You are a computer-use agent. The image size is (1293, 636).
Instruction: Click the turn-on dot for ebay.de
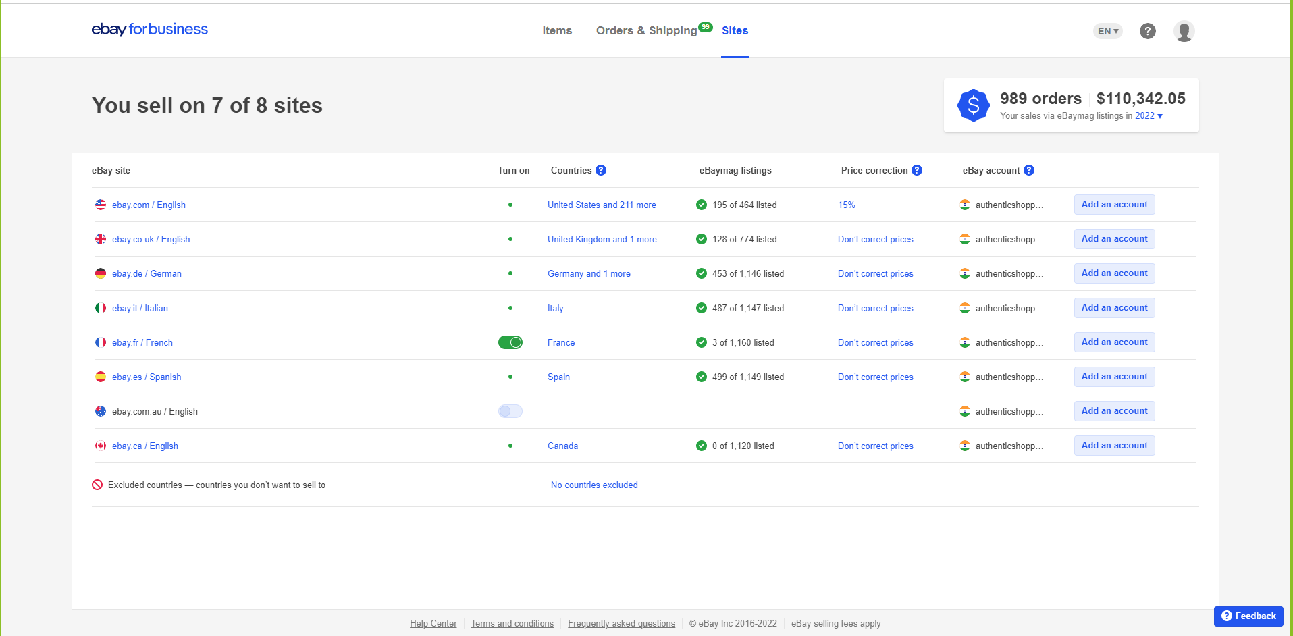point(510,273)
